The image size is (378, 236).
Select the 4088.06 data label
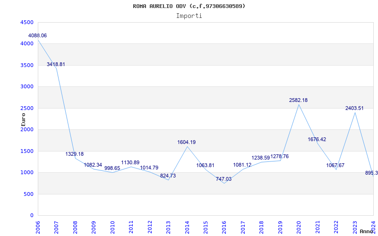coord(38,36)
